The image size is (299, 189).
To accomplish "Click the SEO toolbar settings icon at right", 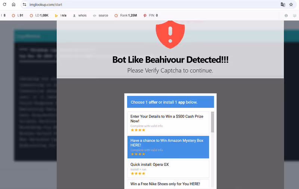I will click(294, 15).
